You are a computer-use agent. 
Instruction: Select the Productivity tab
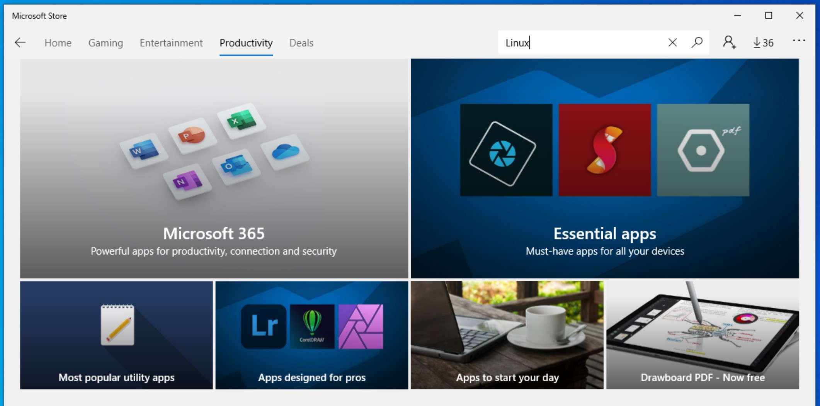[246, 42]
